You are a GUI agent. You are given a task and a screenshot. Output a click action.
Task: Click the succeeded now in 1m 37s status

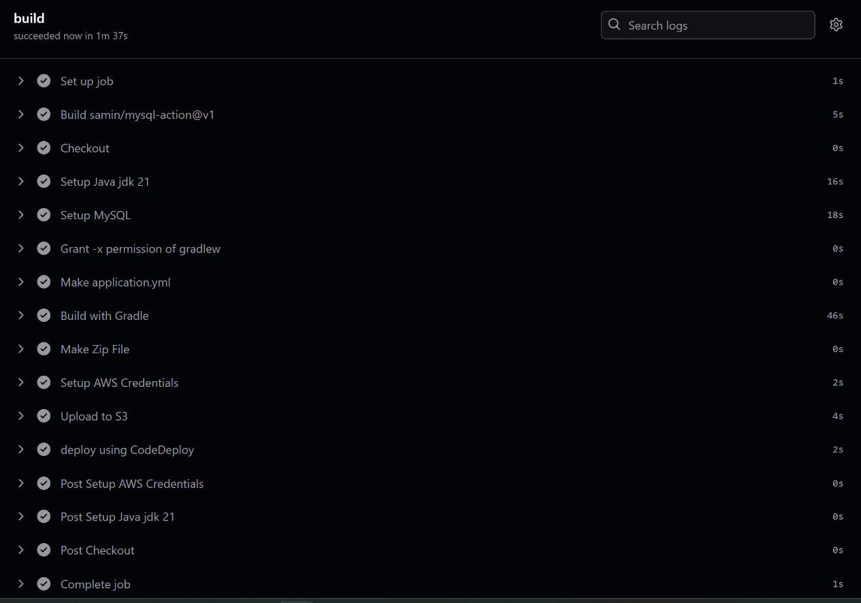tap(71, 36)
